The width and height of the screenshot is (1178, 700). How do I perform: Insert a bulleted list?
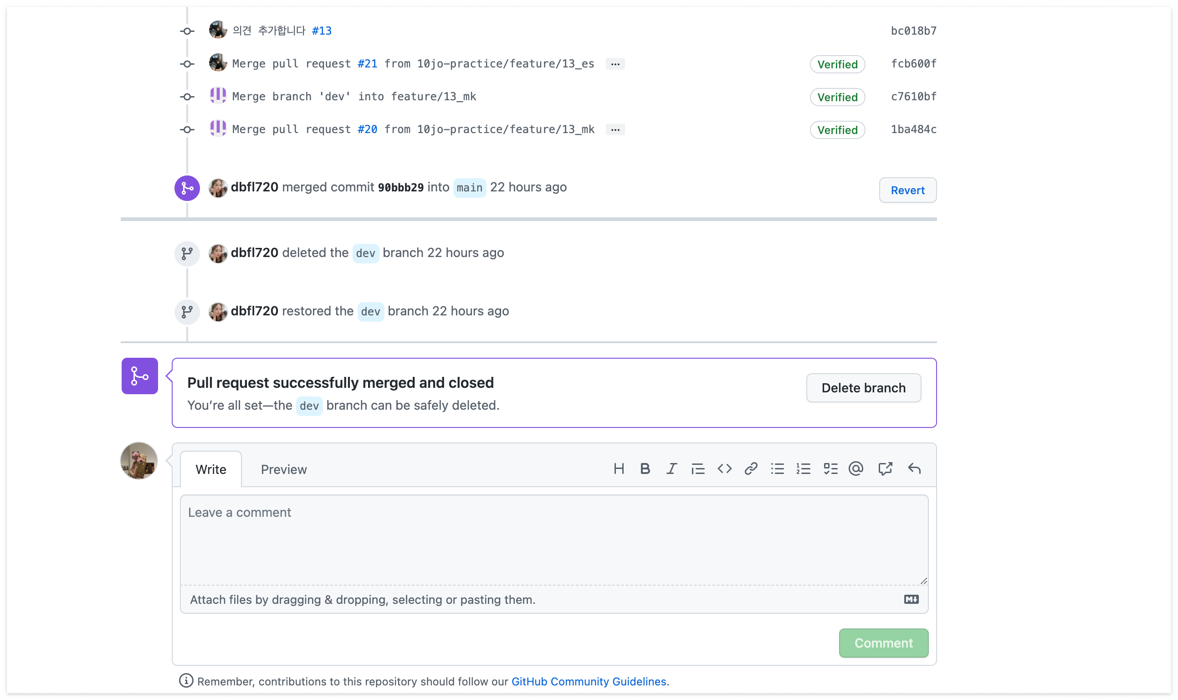(x=777, y=469)
